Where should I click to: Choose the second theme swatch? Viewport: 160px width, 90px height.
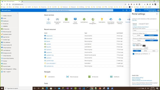(x=137, y=45)
